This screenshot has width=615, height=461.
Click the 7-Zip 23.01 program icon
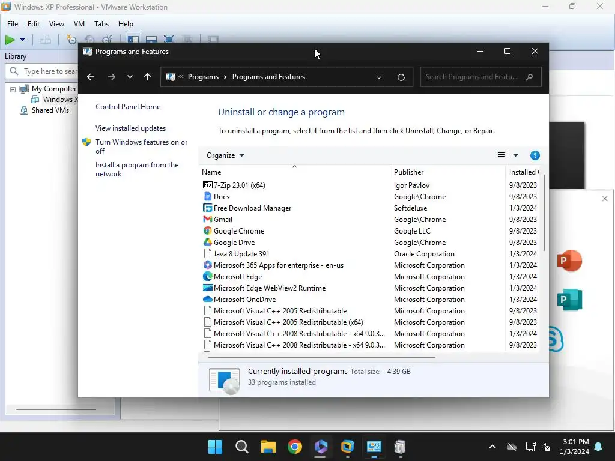(207, 185)
